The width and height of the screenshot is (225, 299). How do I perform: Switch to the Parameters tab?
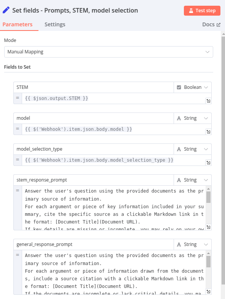[18, 24]
